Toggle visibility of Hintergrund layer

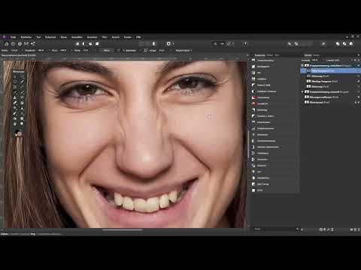pyautogui.click(x=358, y=103)
